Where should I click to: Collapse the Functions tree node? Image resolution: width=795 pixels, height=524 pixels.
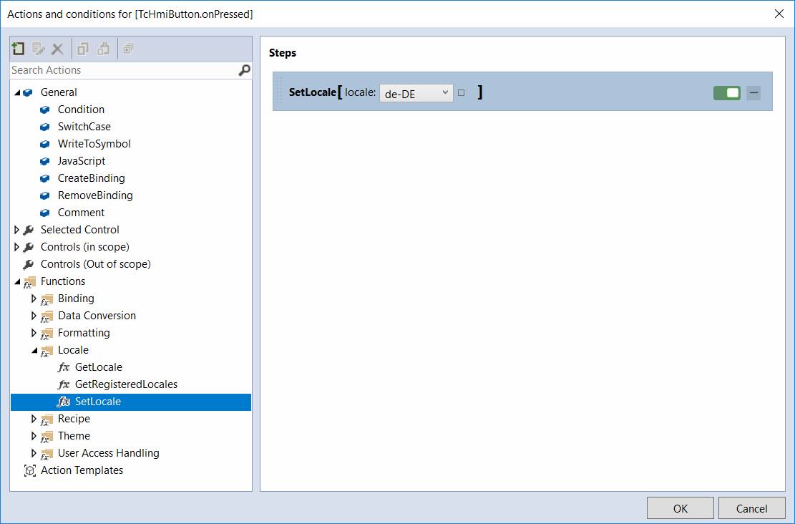(16, 281)
